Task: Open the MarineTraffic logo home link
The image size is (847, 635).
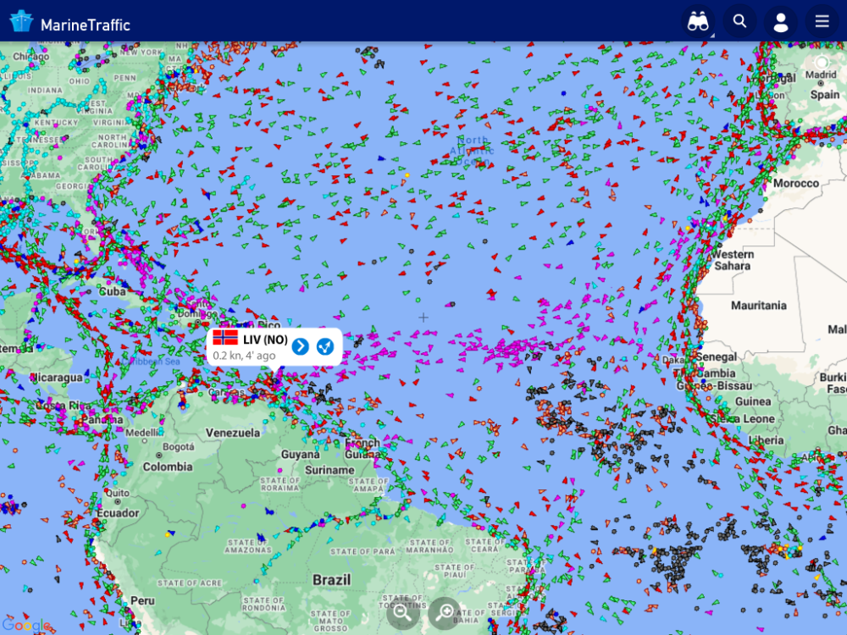Action: point(70,23)
